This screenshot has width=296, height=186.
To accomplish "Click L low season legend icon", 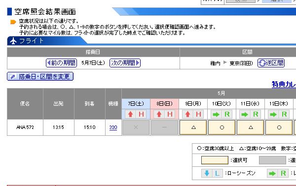I will 218,173.
